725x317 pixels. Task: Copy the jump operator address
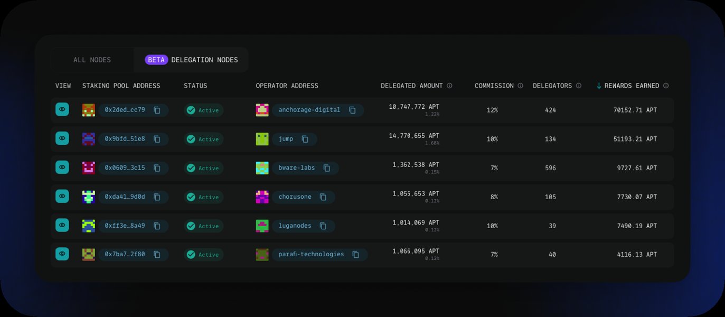coord(305,139)
